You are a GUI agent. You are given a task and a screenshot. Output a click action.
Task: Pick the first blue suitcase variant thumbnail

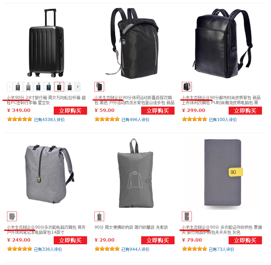pos(38,87)
